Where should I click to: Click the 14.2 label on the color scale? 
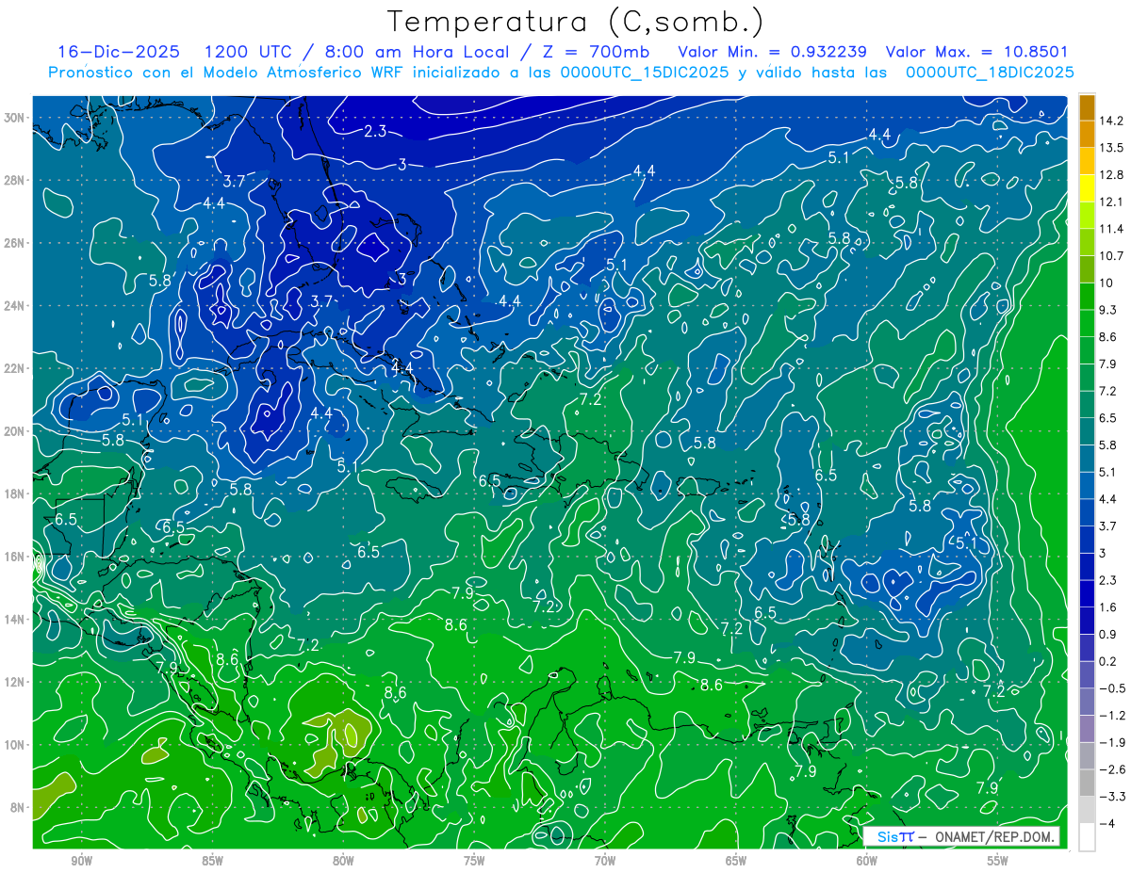[x=1110, y=121]
